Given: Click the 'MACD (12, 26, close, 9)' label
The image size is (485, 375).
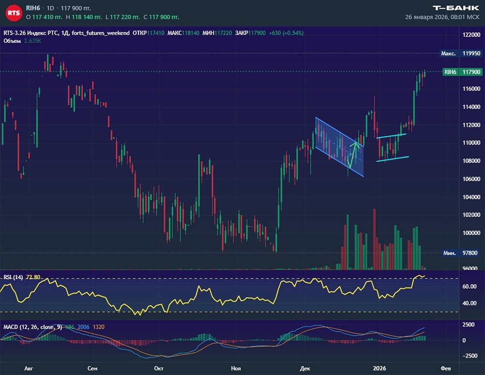Looking at the screenshot, I should pyautogui.click(x=33, y=327).
